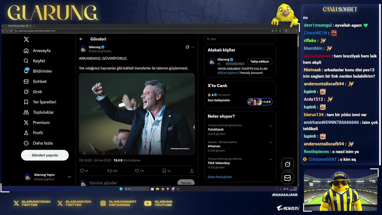Click the Yanıtla button

coord(186,183)
